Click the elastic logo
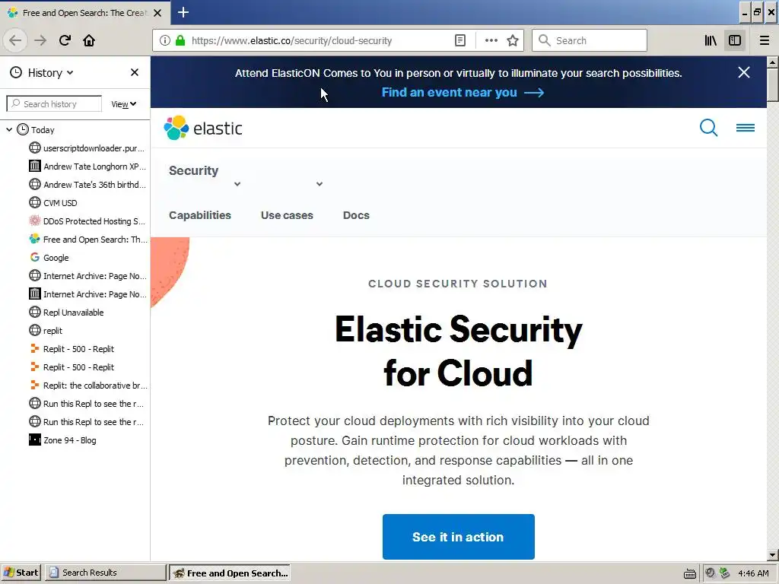 coord(202,128)
